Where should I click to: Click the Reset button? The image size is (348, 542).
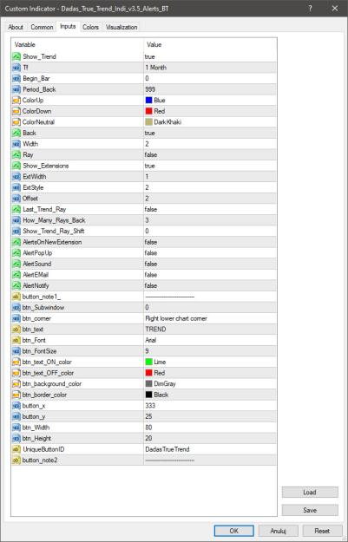click(322, 531)
